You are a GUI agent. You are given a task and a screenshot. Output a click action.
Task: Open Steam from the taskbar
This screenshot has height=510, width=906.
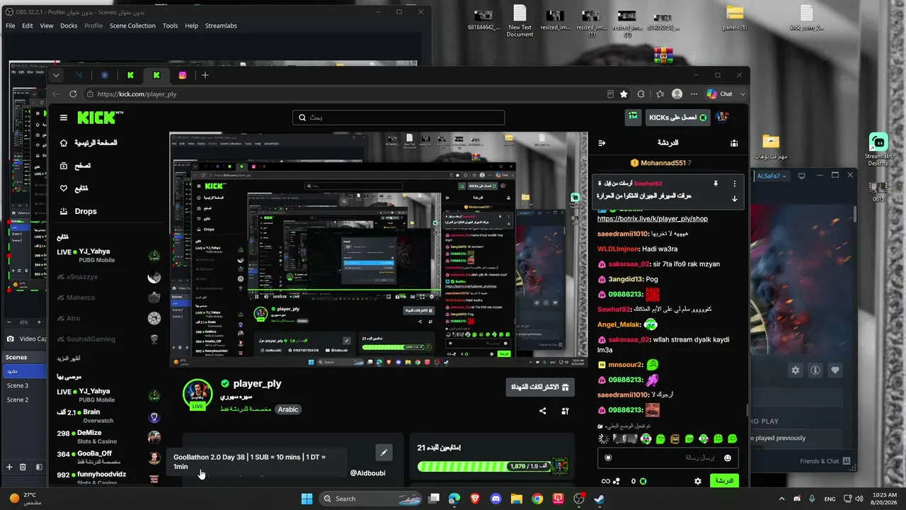tap(599, 499)
